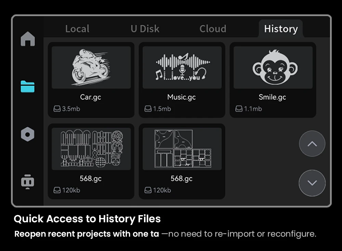Click the Music.gc file name
Image resolution: width=342 pixels, height=251 pixels.
[x=182, y=97]
